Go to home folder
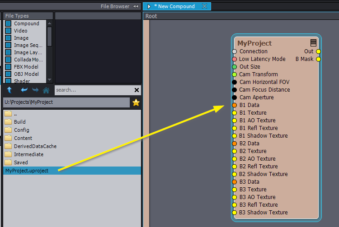Viewport: 339px width, 227px height. tap(46, 90)
